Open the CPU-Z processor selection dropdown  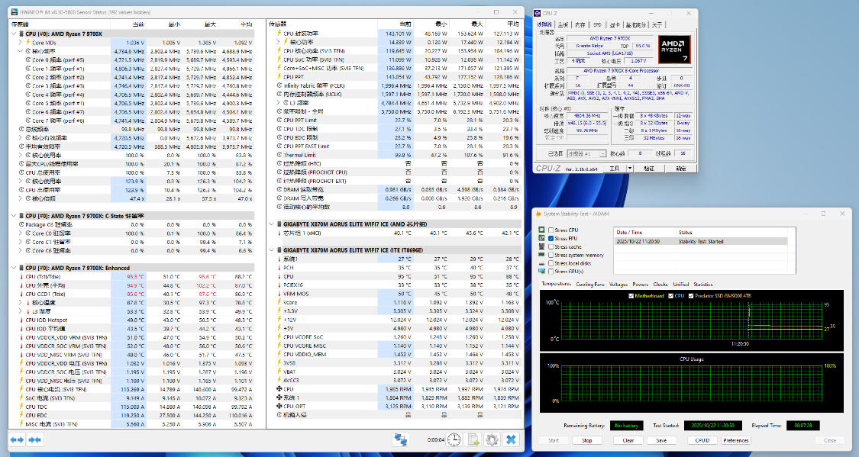tap(586, 153)
